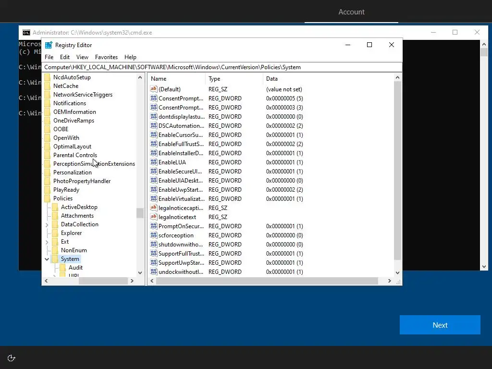Click the Explorer folder icon in tree

click(x=55, y=233)
